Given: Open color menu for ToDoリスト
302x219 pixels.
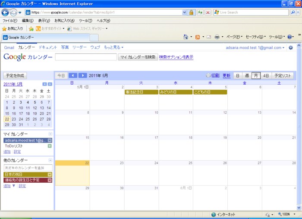Looking at the screenshot, I should (x=50, y=146).
